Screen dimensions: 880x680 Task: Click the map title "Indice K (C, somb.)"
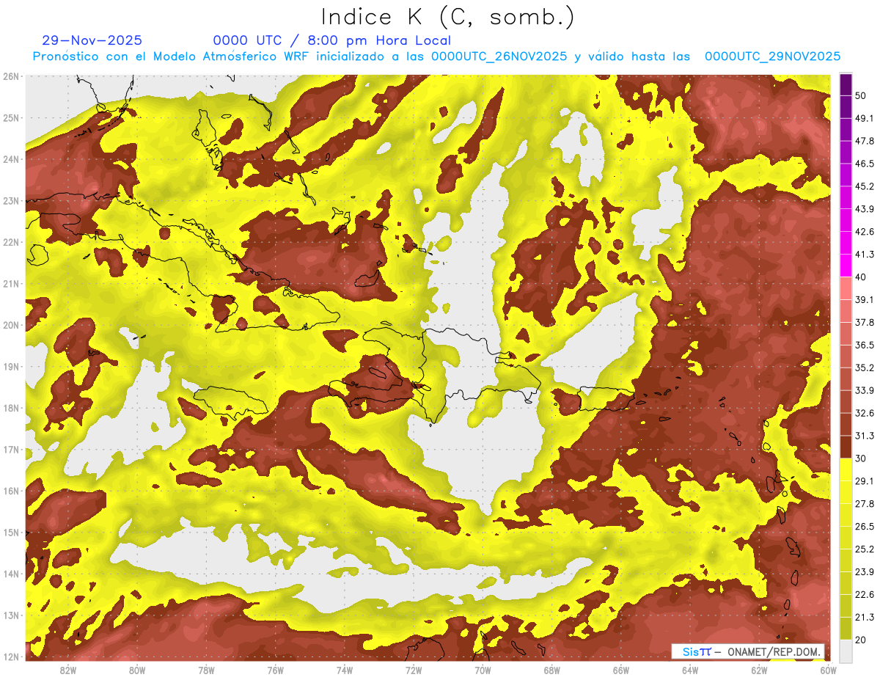pyautogui.click(x=448, y=17)
